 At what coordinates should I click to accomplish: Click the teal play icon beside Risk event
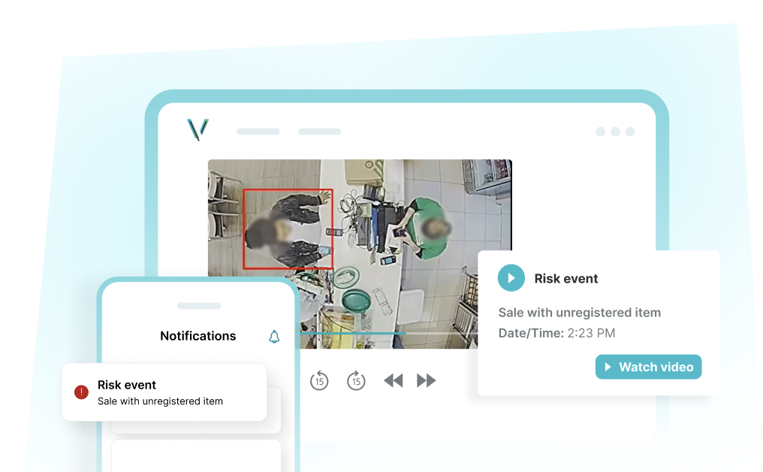click(x=511, y=278)
